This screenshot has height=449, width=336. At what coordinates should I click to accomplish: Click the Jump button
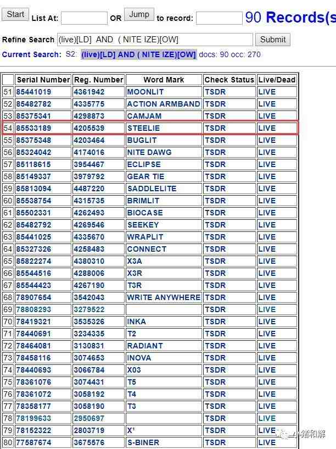[139, 14]
